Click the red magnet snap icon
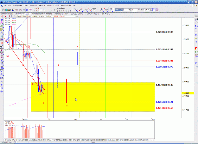The width and height of the screenshot is (198, 144). coord(196,48)
